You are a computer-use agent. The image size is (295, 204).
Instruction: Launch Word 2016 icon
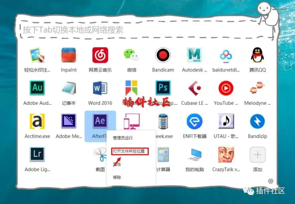point(100,88)
